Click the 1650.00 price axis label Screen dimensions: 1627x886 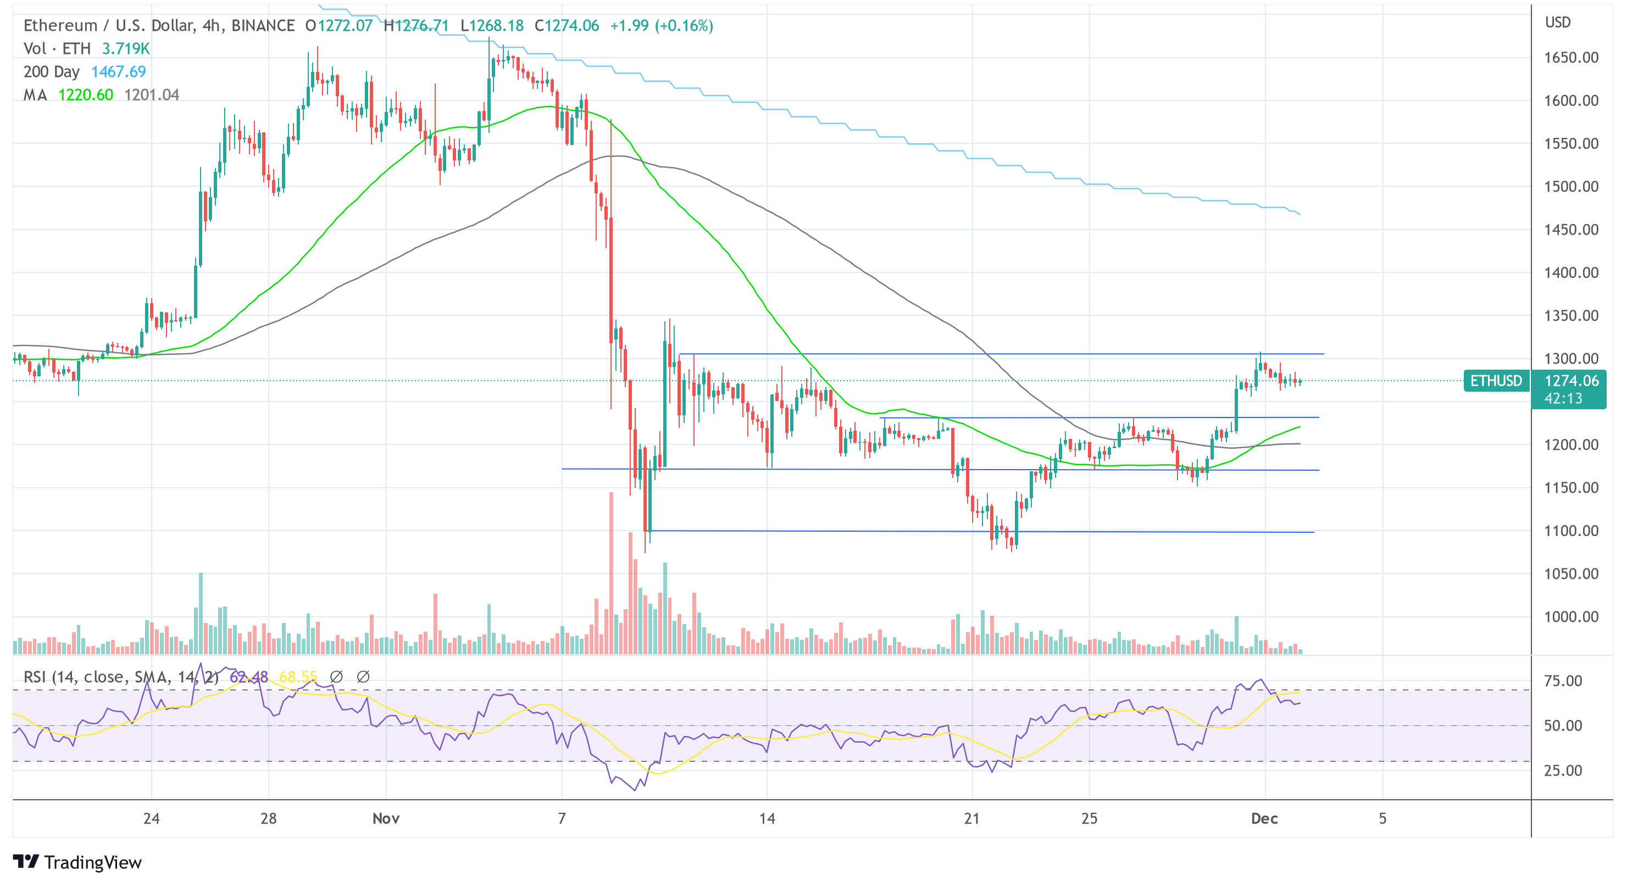coord(1571,58)
